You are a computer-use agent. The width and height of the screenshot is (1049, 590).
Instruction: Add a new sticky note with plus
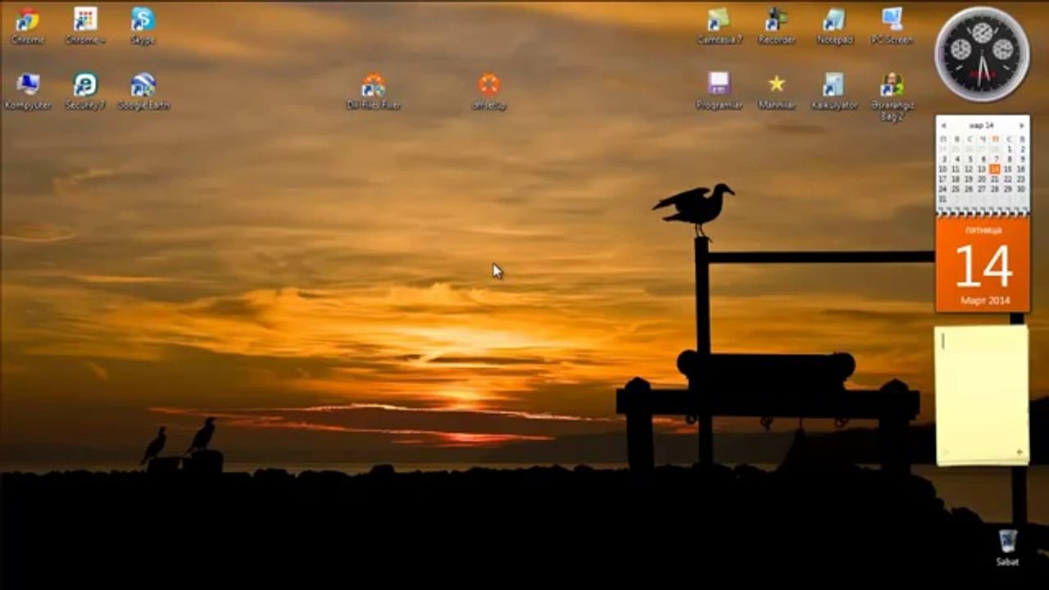1019,452
